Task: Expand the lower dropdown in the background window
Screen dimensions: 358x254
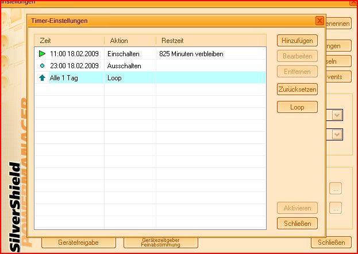Action: coord(337,134)
